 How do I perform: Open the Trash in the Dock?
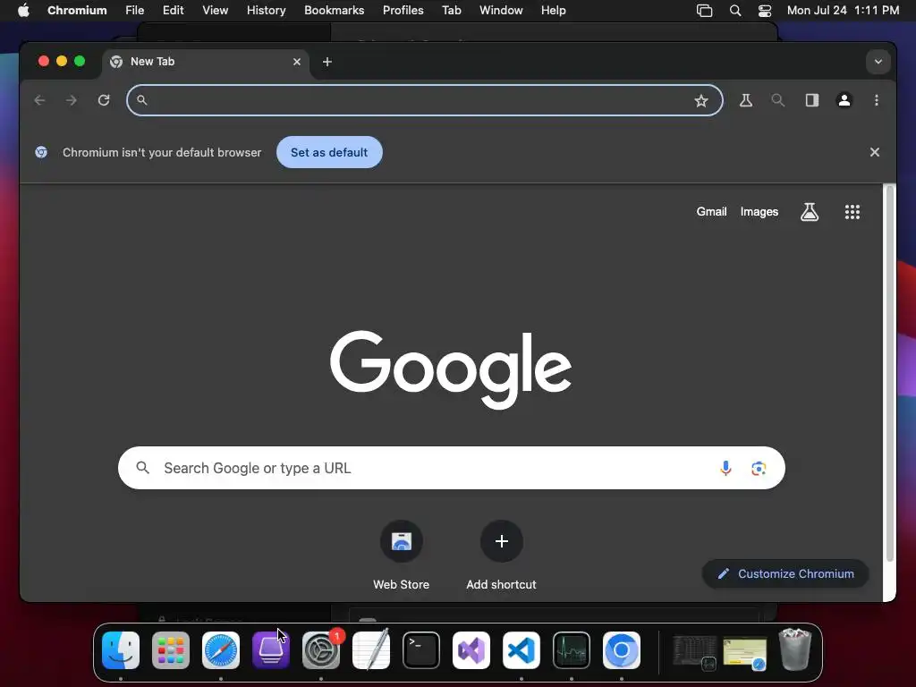pos(795,649)
